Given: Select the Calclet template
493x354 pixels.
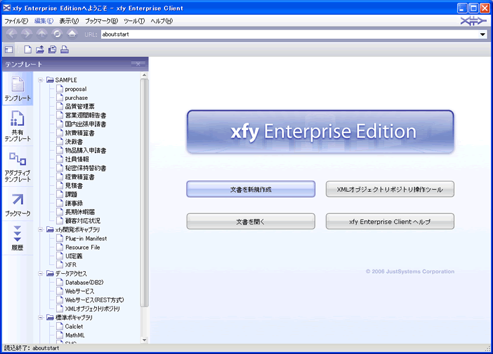Looking at the screenshot, I should click(74, 327).
